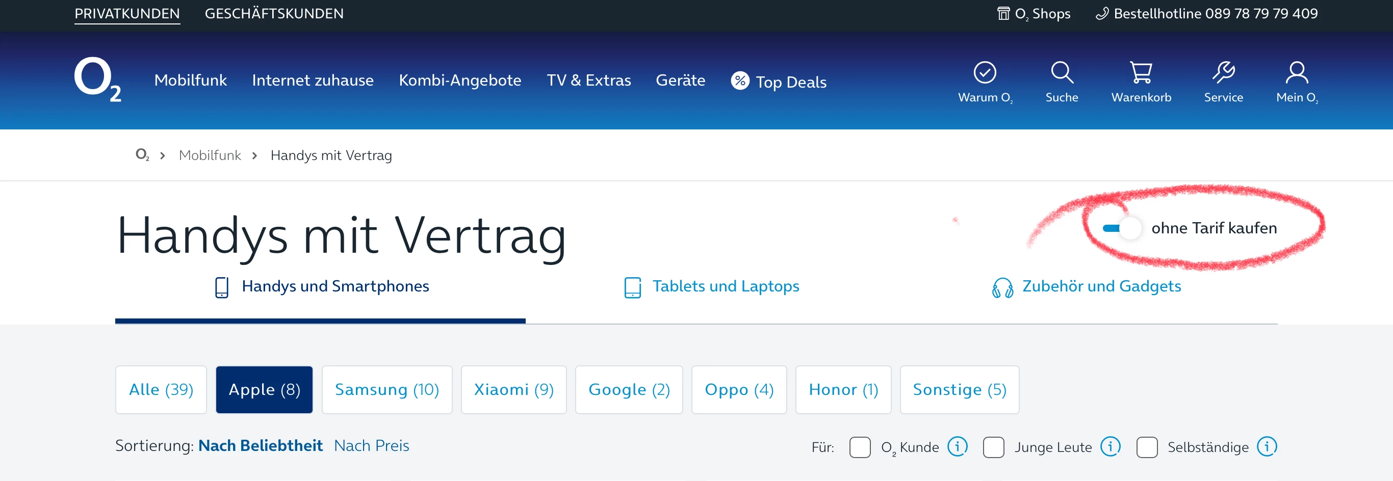
Task: Filter by Sonstige (5)
Action: [960, 390]
